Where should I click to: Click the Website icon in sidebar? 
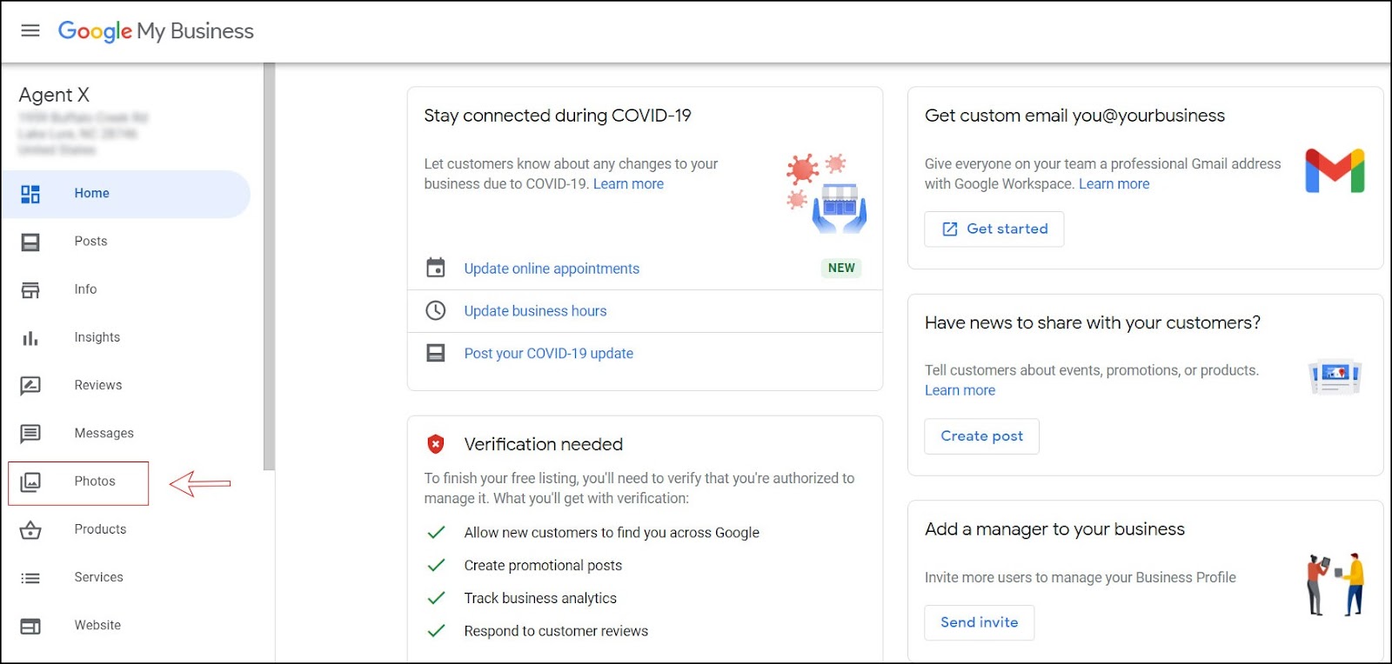click(x=30, y=626)
